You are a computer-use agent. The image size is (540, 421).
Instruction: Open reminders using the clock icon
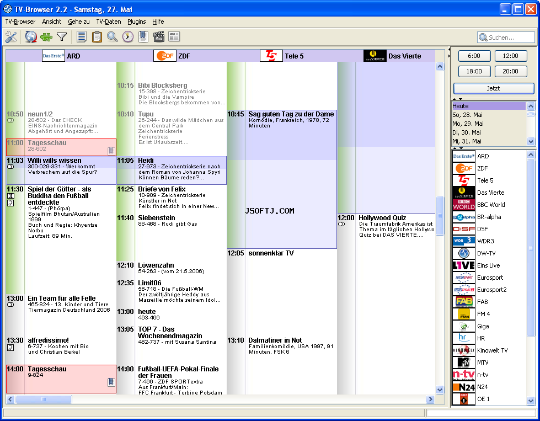pyautogui.click(x=128, y=37)
